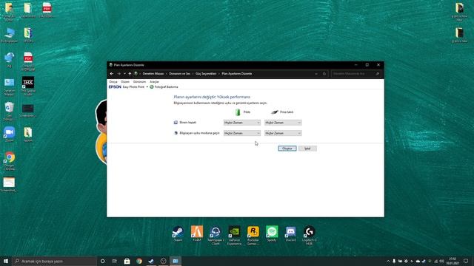Go back using the Back arrow
This screenshot has width=474, height=266.
112,74
